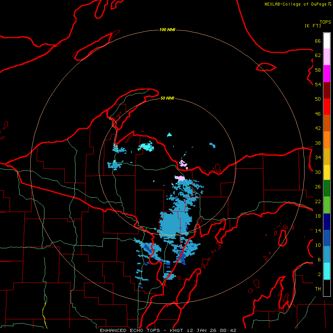
Task: Click the [K FT] unit label
Action: 313,26
